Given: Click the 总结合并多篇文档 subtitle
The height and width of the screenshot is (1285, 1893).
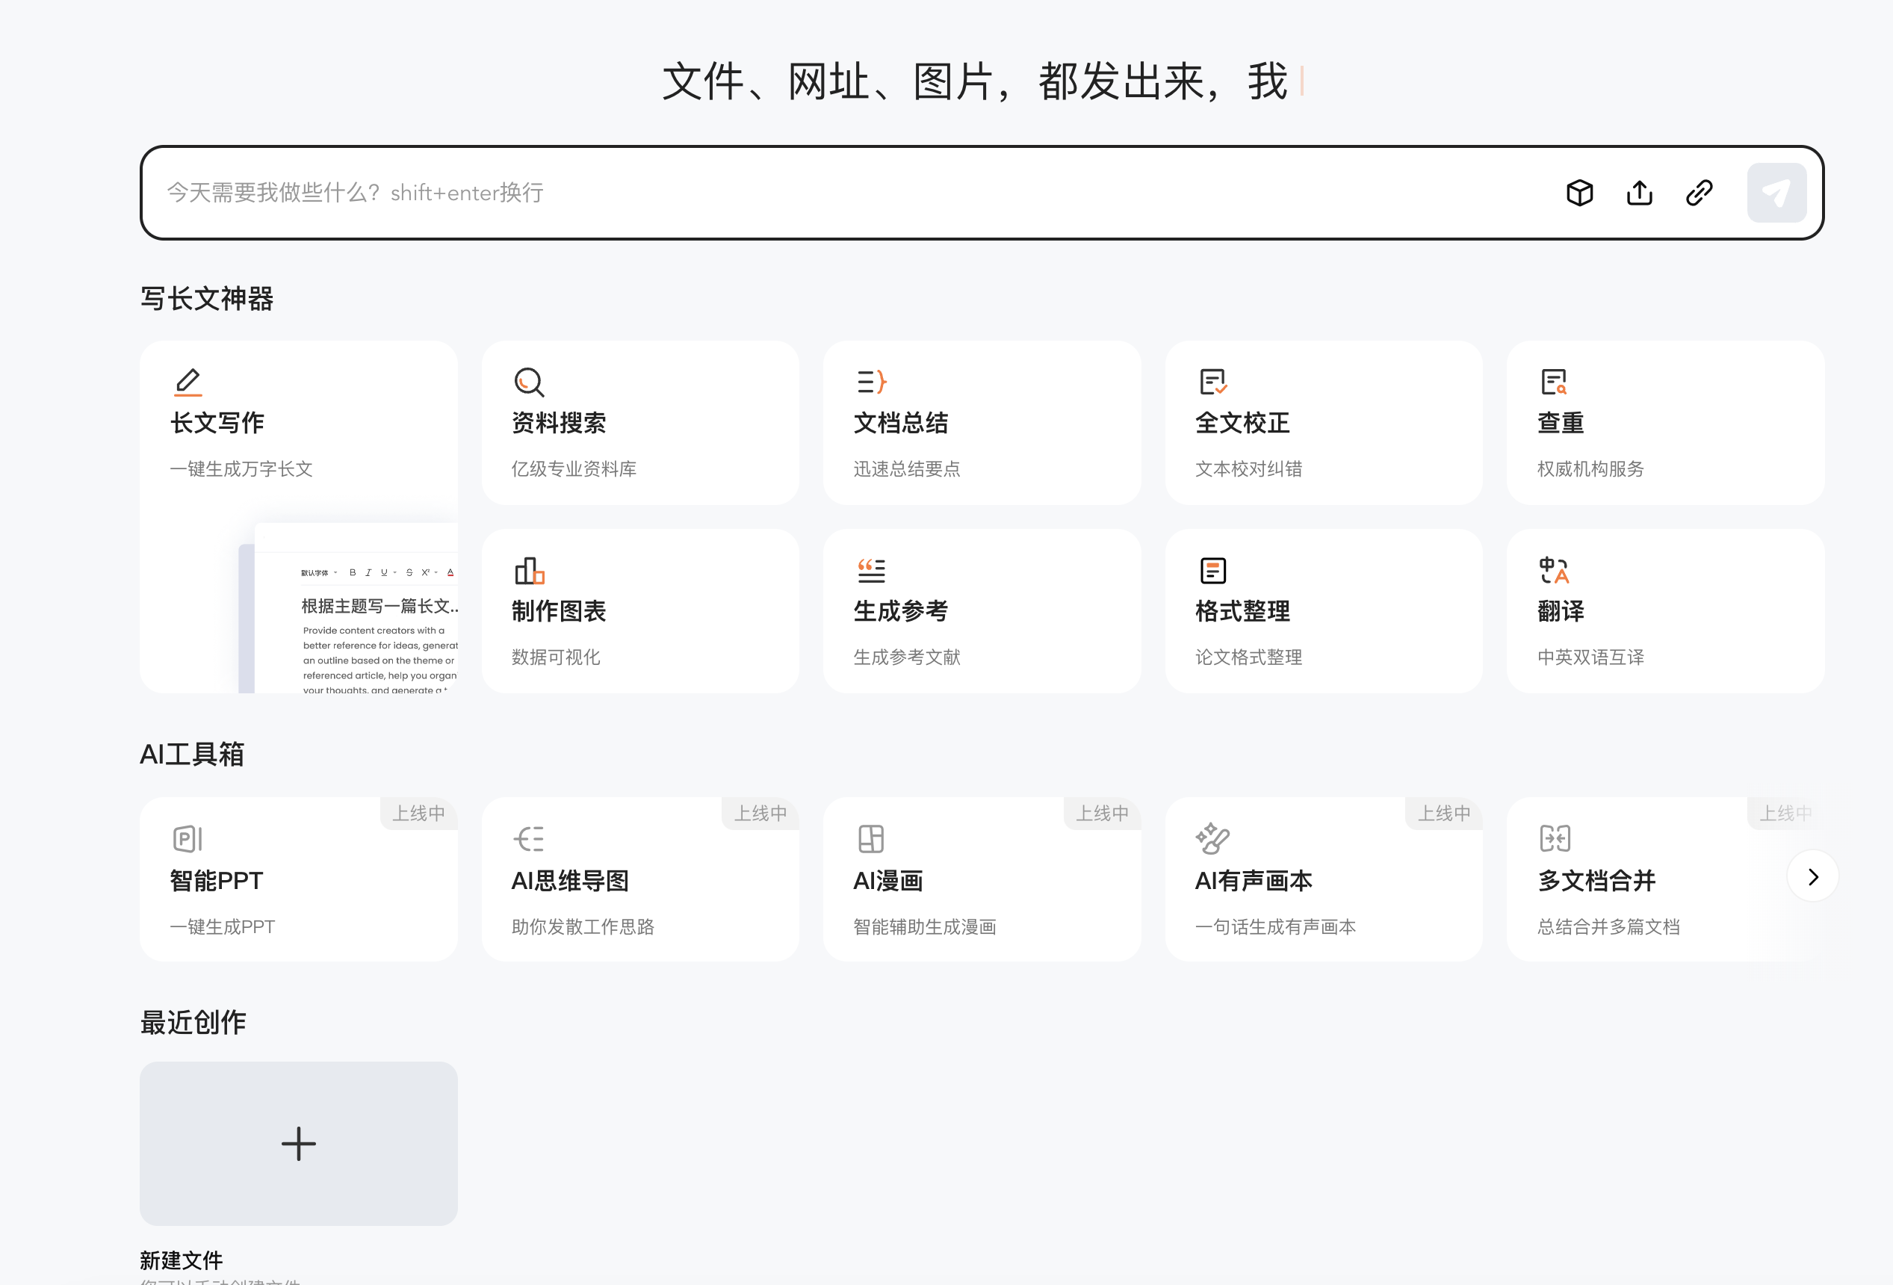Looking at the screenshot, I should [1608, 926].
